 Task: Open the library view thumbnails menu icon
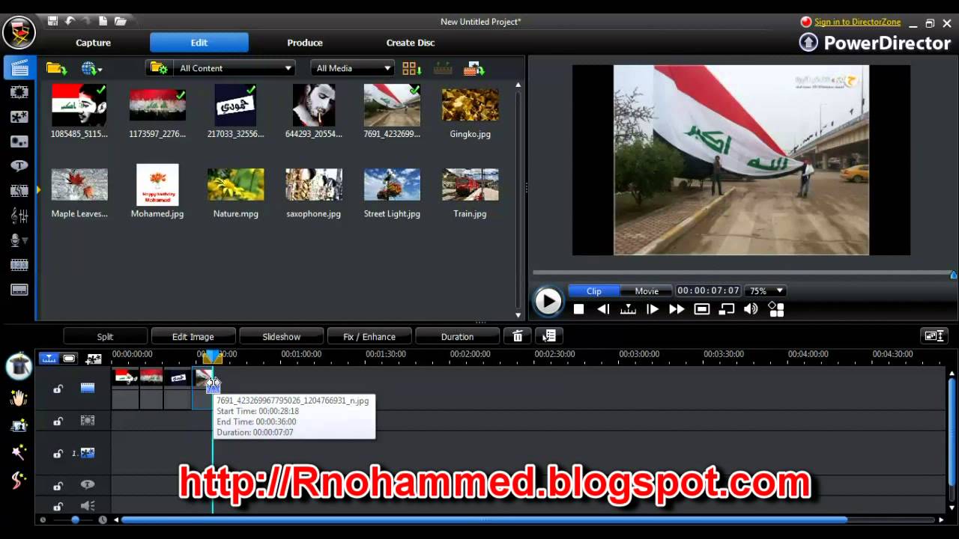411,68
